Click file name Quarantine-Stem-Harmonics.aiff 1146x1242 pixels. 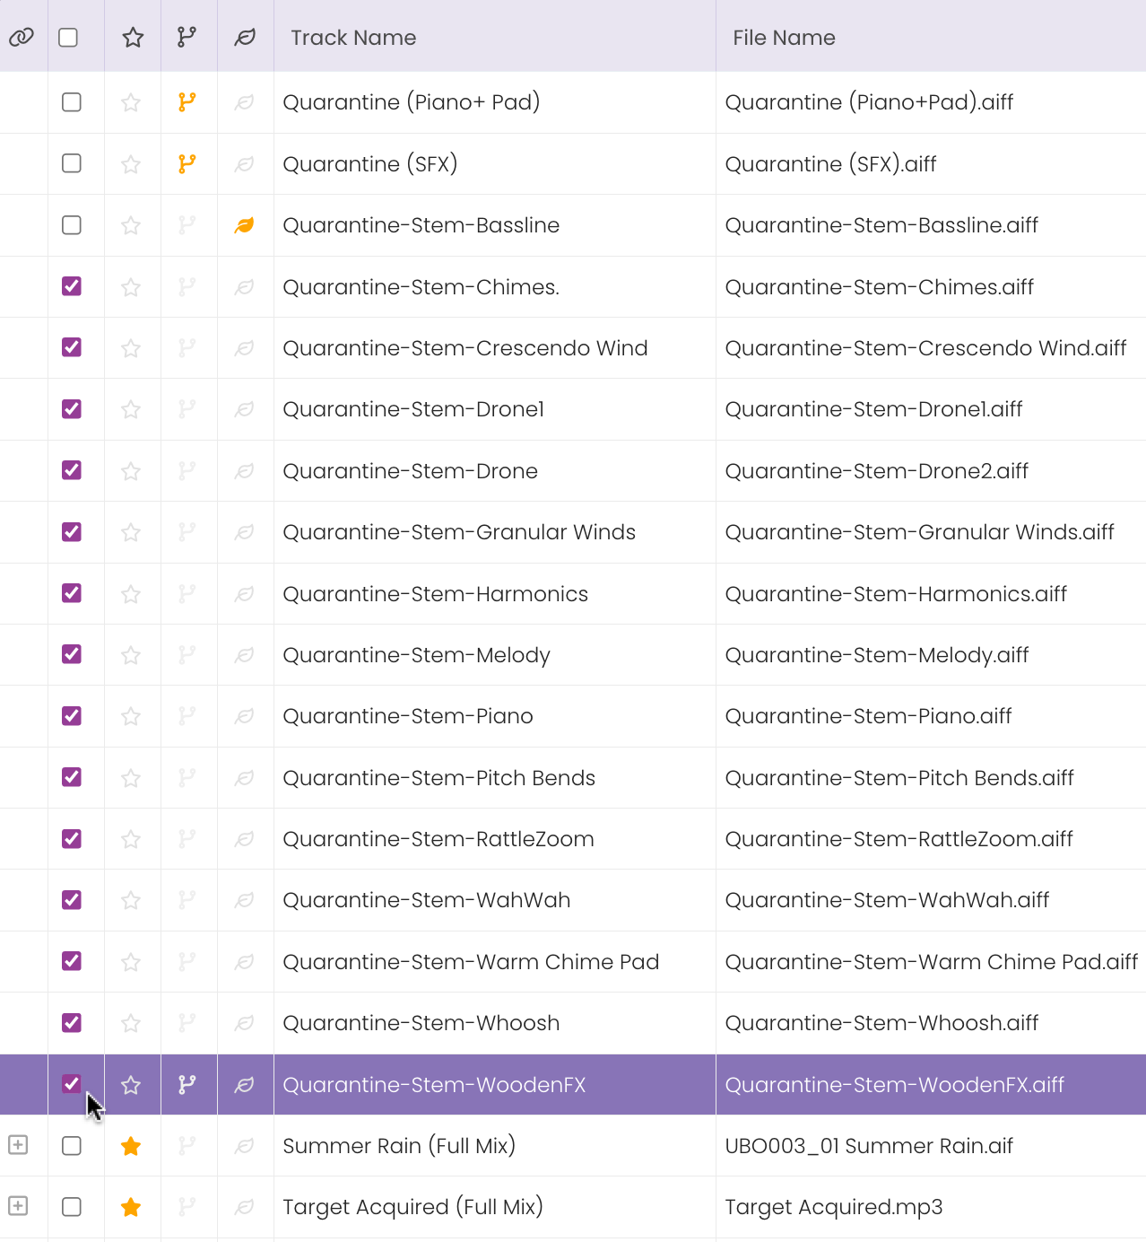[x=896, y=594]
